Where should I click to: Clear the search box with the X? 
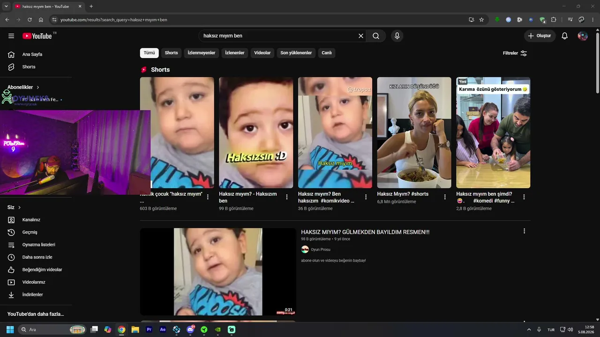(361, 36)
